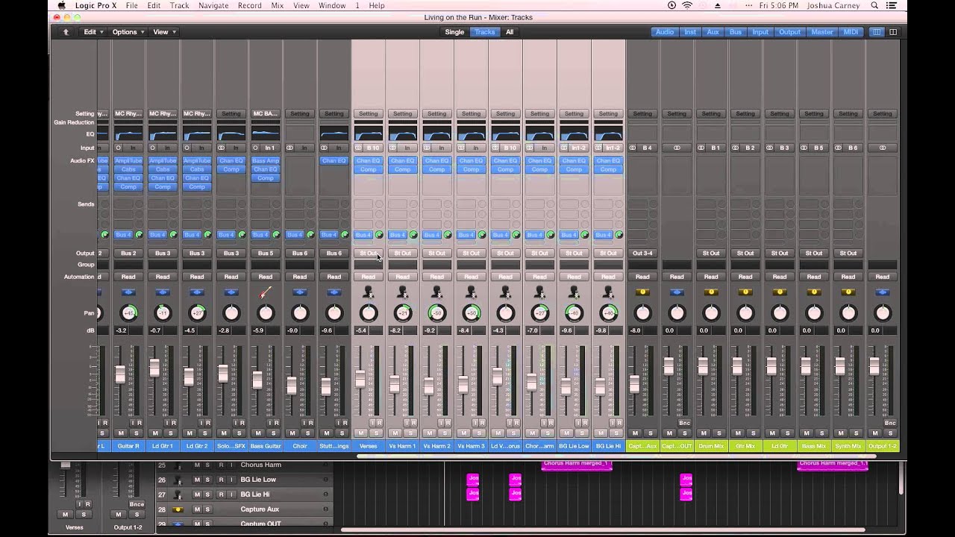This screenshot has width=955, height=537.
Task: Toggle the MIDI channel-type filter
Action: click(x=851, y=32)
